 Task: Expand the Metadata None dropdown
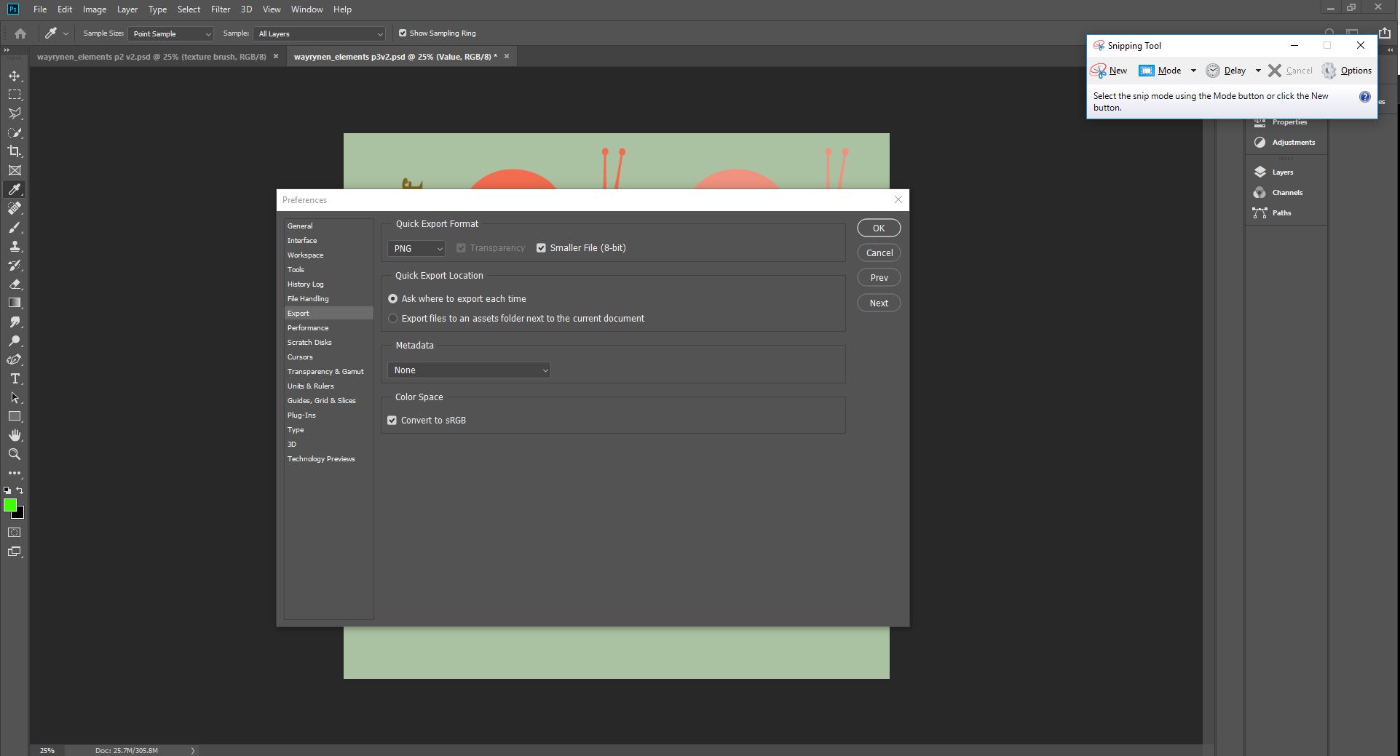469,370
